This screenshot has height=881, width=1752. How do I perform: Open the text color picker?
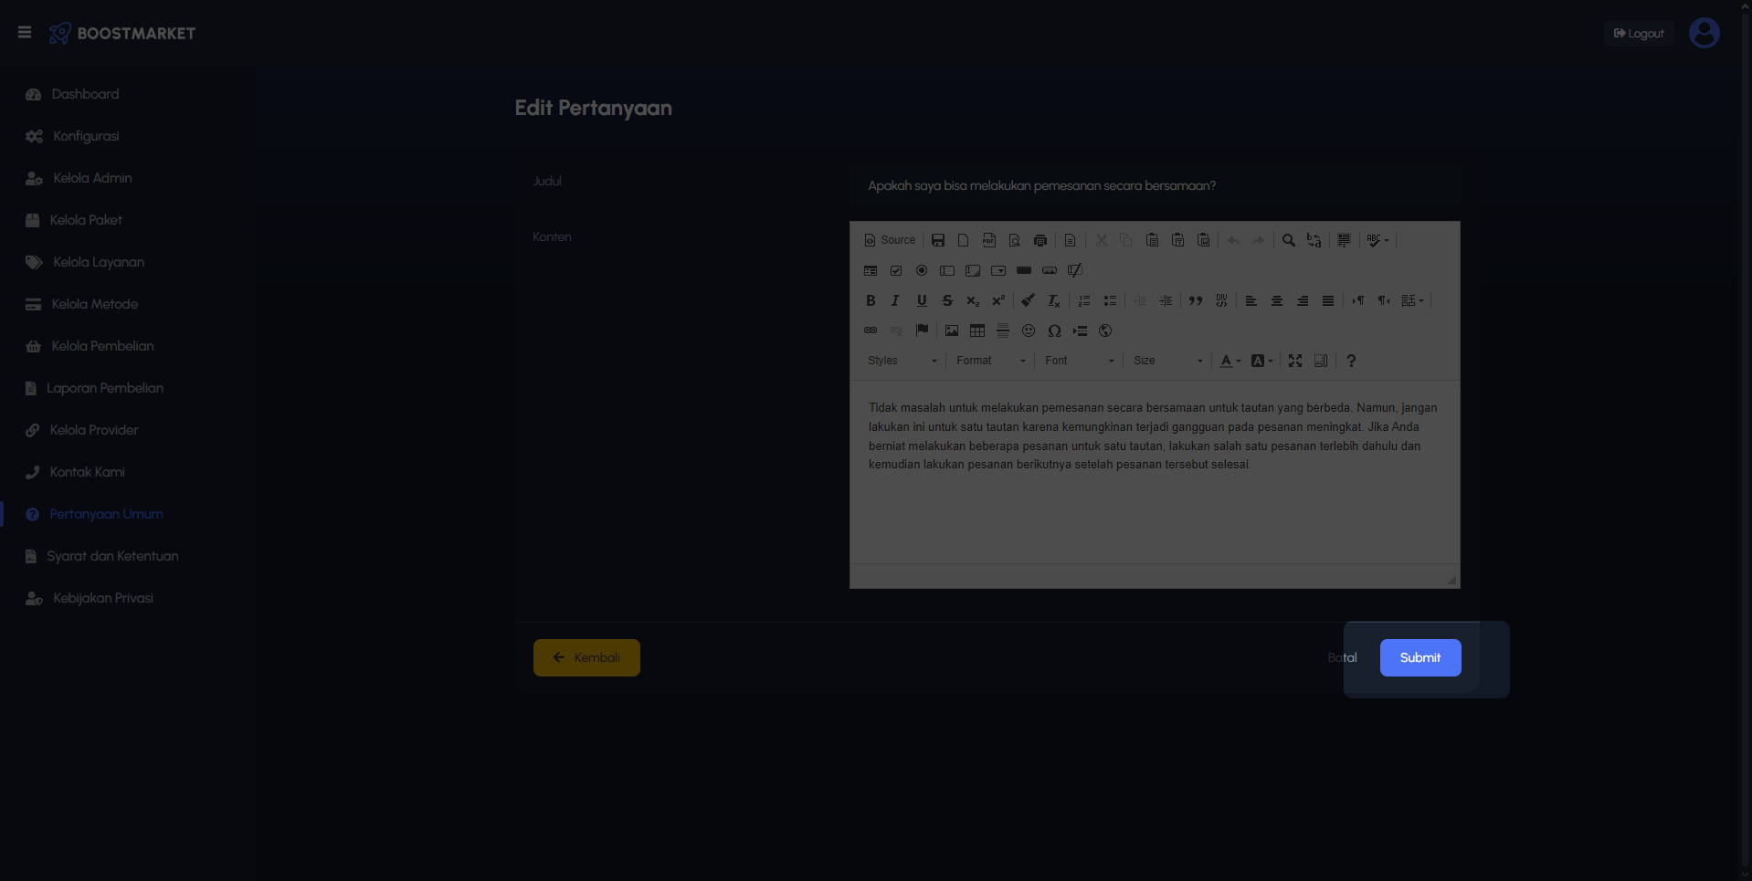pos(1230,361)
